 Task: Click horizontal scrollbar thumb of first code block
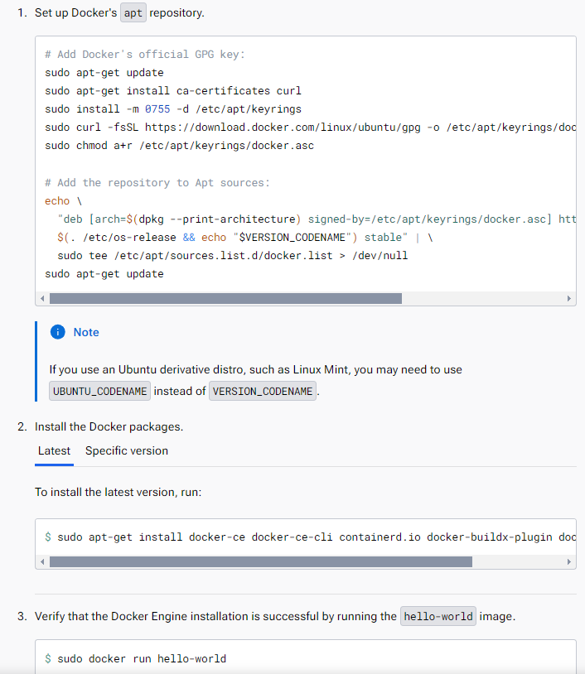click(226, 298)
